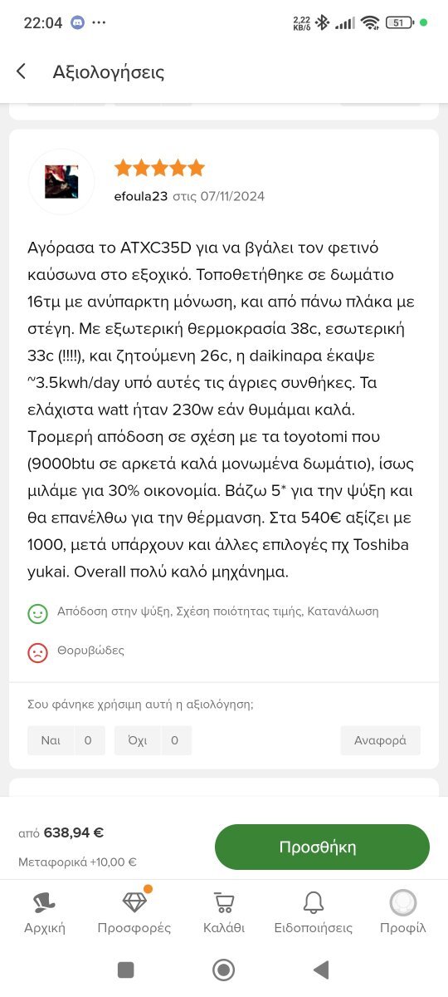Tap the Android back triangle button
This screenshot has height=997, width=448.
coord(321,970)
